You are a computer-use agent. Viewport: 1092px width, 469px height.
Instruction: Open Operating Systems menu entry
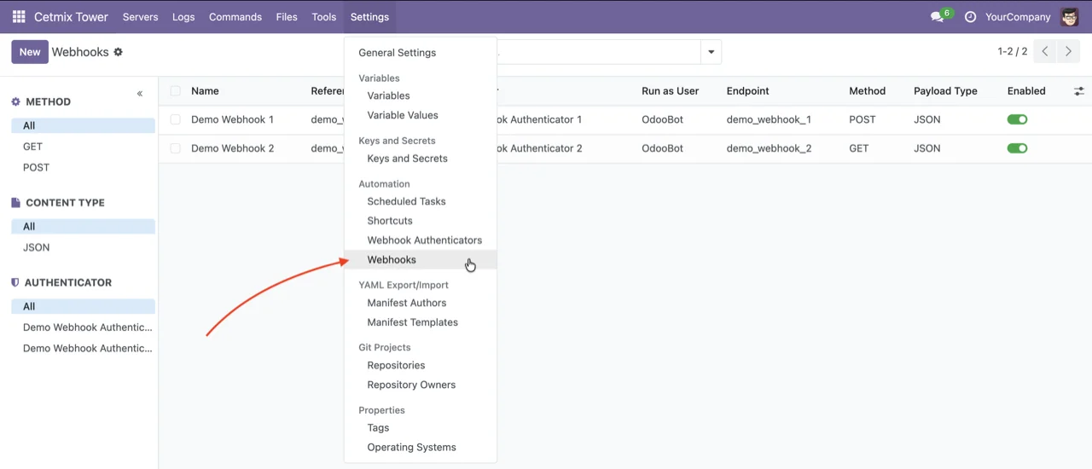[420, 448]
